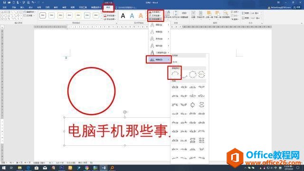Click the Share (共享) button
The image size is (304, 171).
[297, 8]
